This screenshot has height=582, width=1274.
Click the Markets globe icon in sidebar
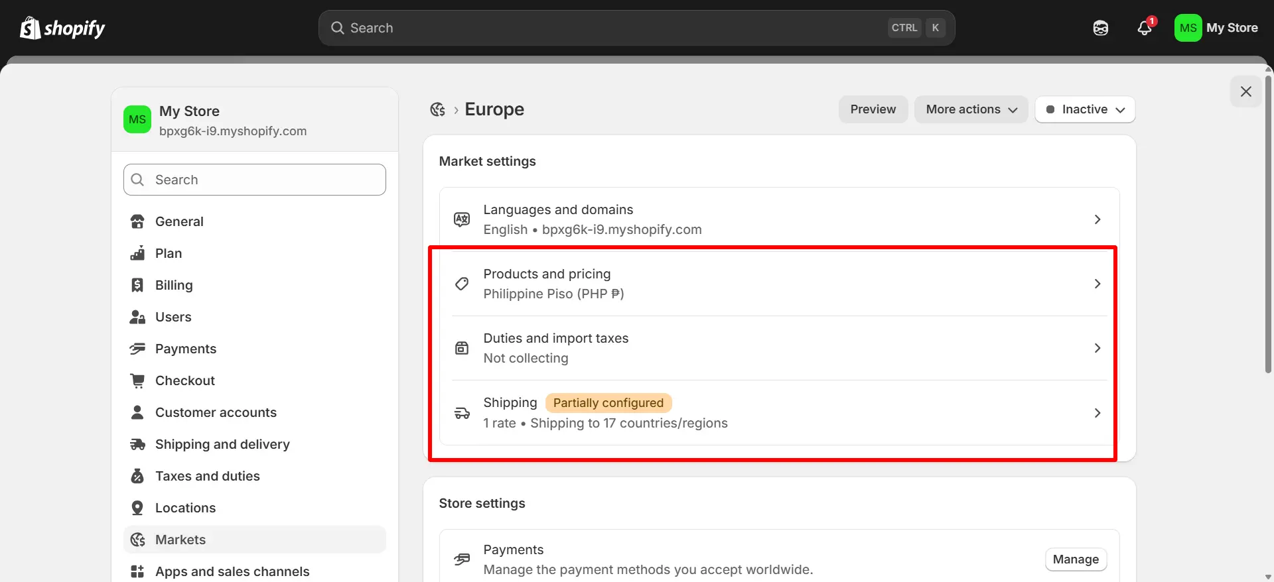137,540
